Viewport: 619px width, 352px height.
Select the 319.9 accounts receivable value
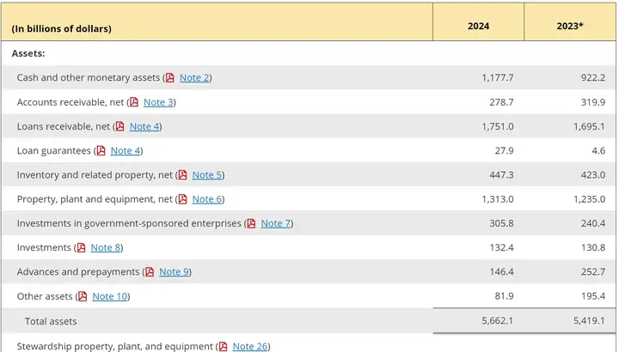click(593, 102)
